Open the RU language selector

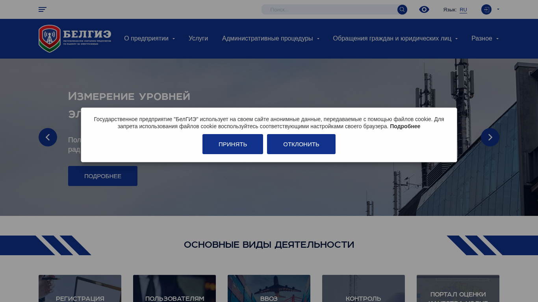click(x=463, y=9)
